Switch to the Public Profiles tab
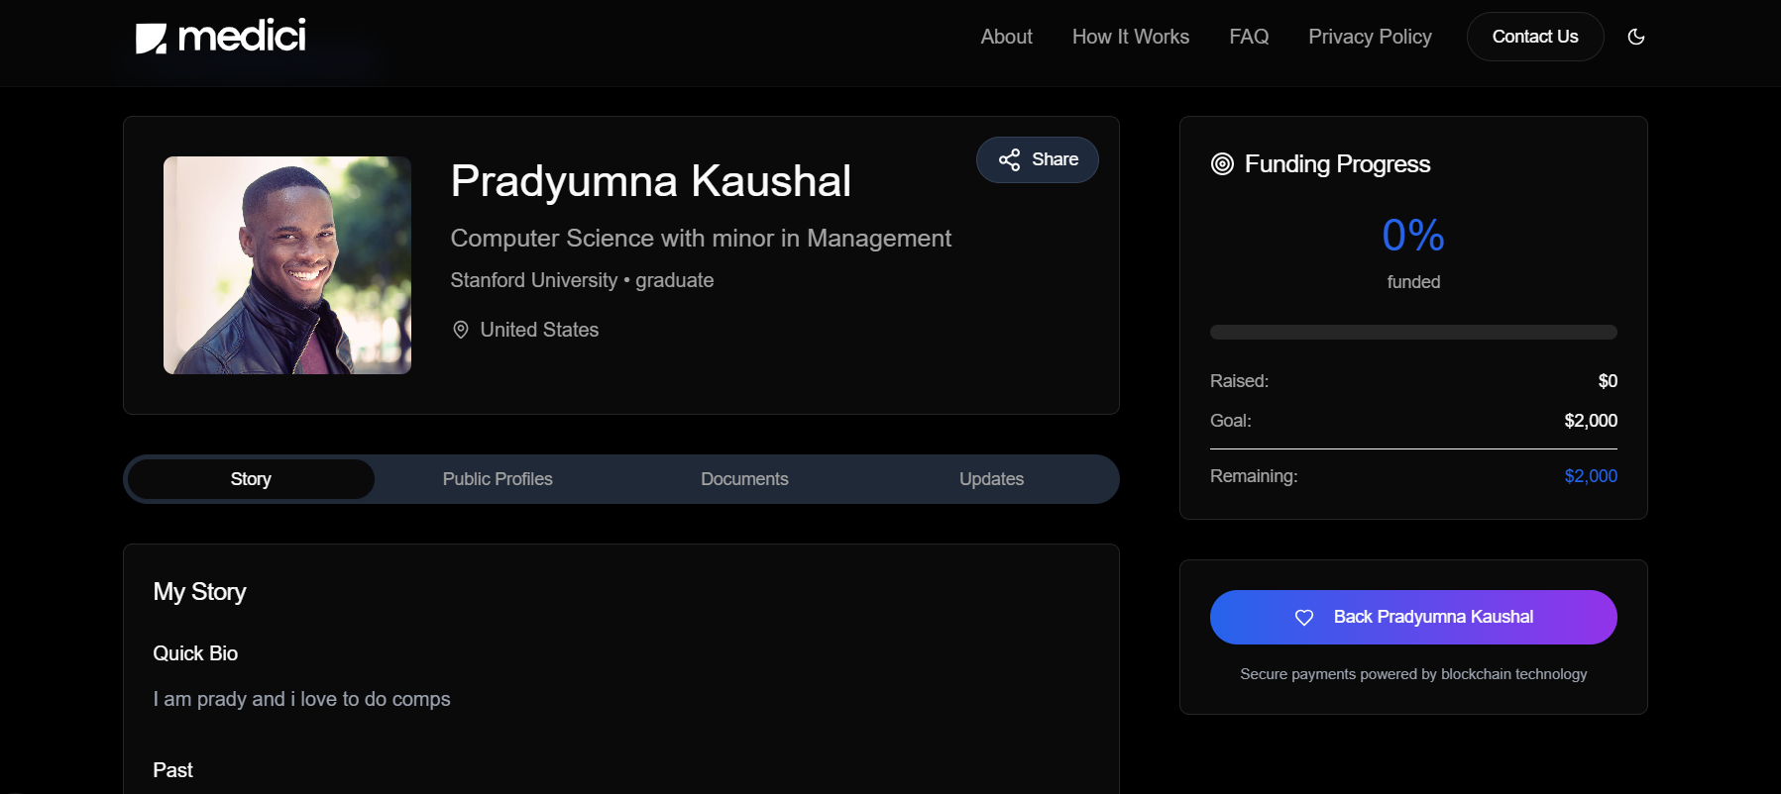The width and height of the screenshot is (1781, 794). 498,479
